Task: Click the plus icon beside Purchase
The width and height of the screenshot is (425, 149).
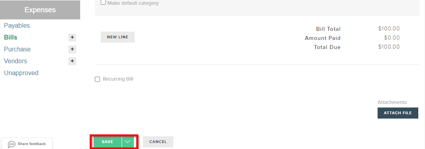Action: (72, 49)
